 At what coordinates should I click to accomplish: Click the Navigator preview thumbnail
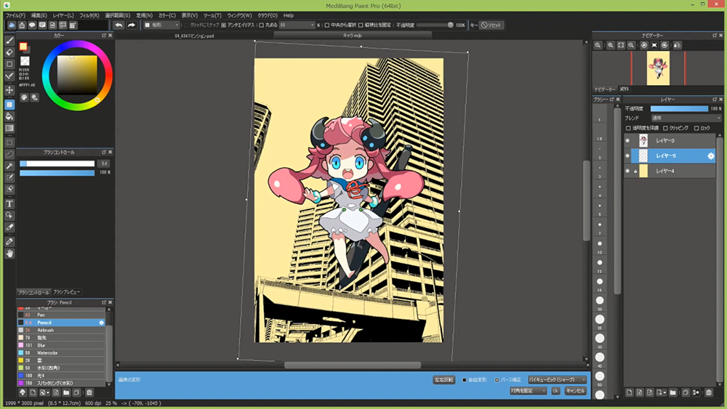pos(658,68)
